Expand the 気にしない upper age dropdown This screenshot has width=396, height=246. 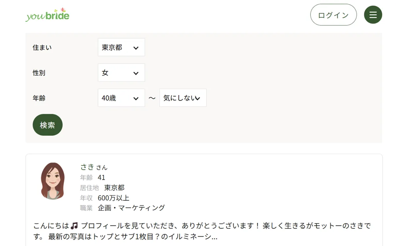[x=183, y=98]
